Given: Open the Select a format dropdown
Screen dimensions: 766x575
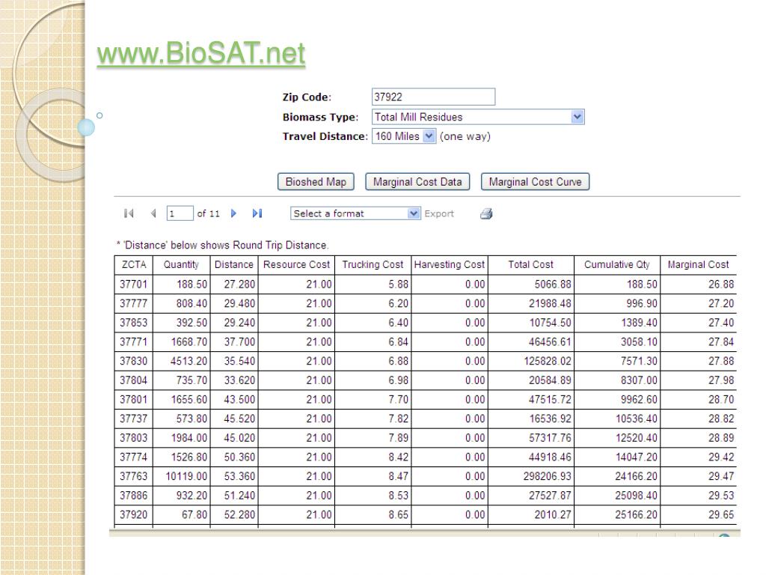Looking at the screenshot, I should pos(355,213).
